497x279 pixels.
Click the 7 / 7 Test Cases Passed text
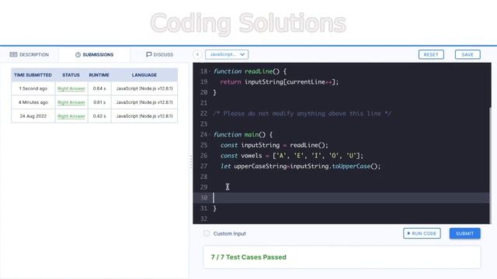pyautogui.click(x=248, y=257)
